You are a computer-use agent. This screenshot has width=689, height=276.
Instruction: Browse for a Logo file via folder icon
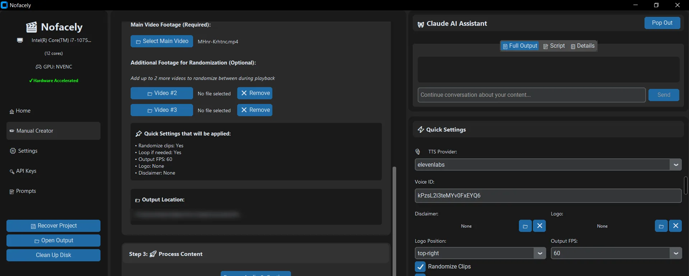point(661,226)
